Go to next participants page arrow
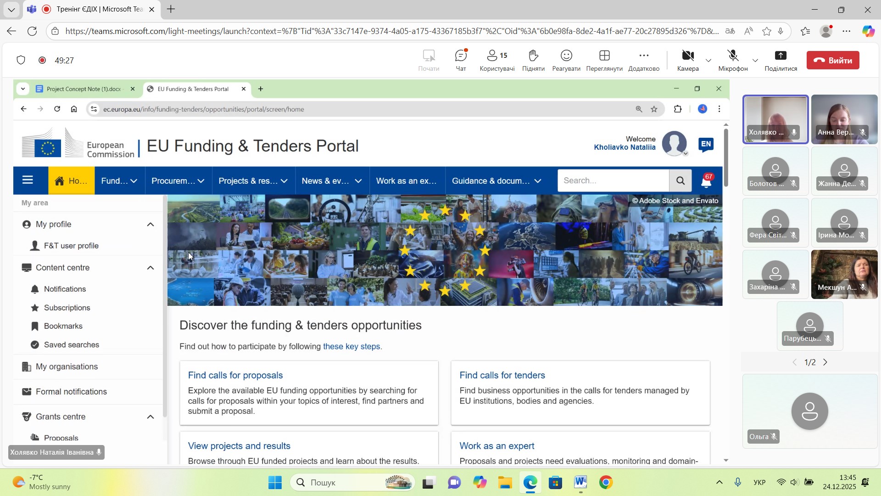Screen dimensions: 881x496 tap(825, 362)
